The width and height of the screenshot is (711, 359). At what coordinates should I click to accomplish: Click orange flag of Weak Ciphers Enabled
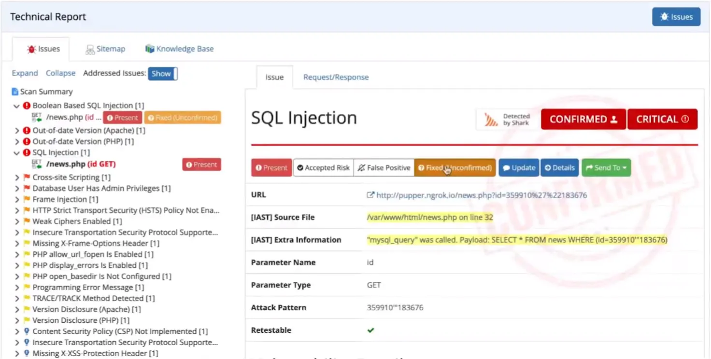pyautogui.click(x=27, y=222)
